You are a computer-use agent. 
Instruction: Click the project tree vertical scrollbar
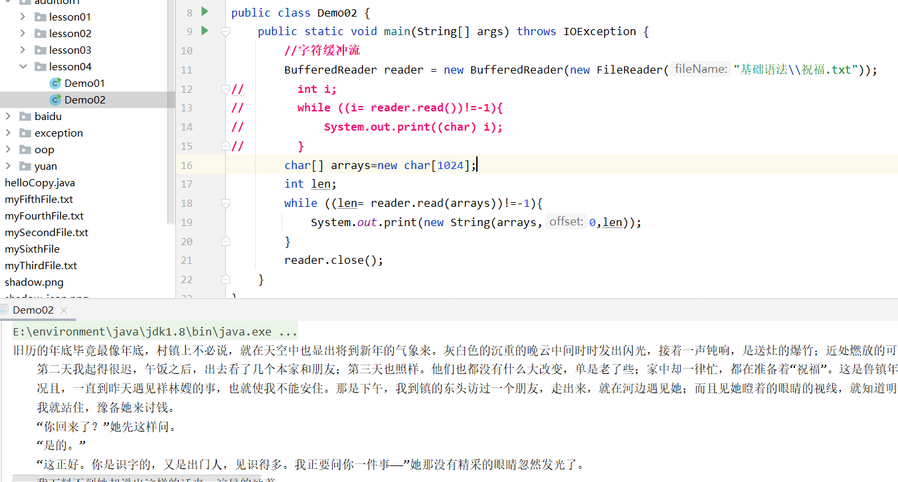tap(171, 111)
